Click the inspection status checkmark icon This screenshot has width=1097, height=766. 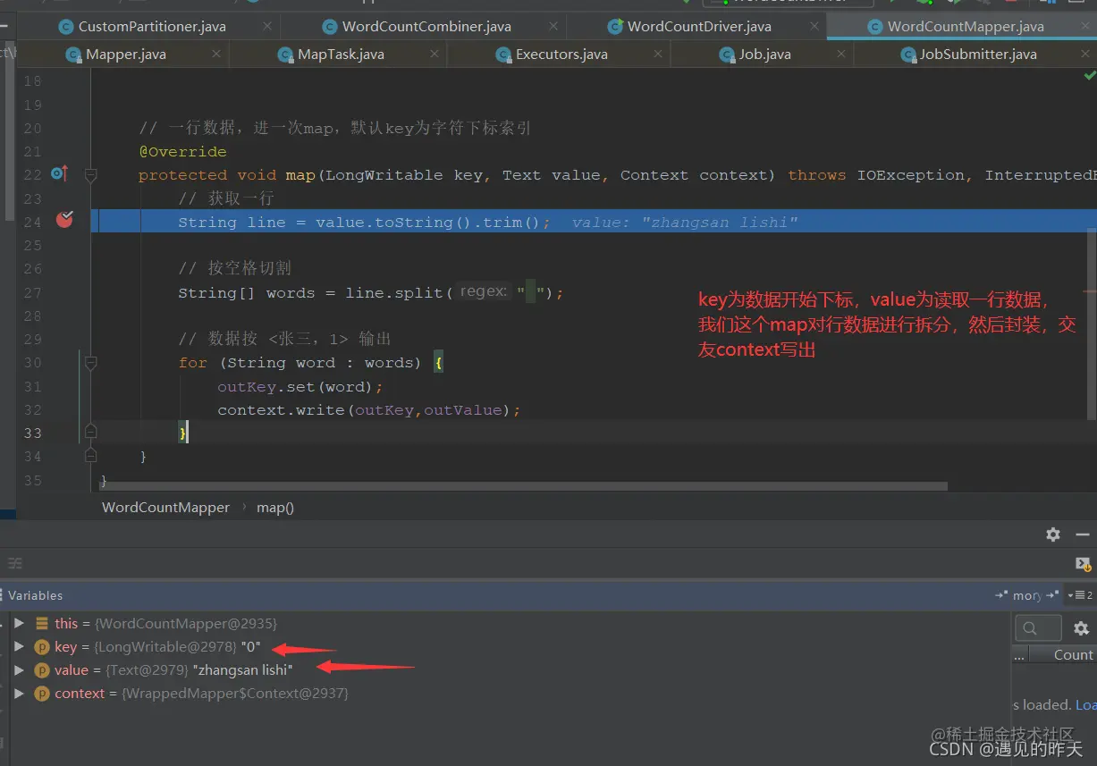(1089, 77)
